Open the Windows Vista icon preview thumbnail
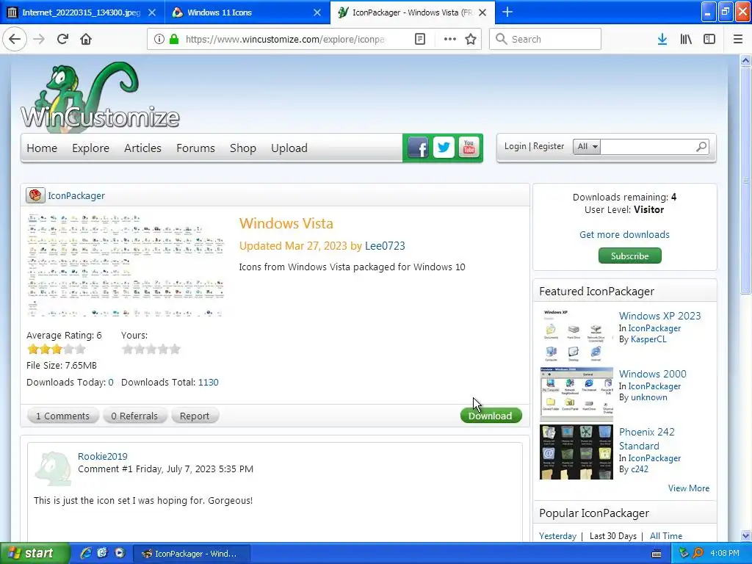The width and height of the screenshot is (752, 564). click(x=125, y=265)
